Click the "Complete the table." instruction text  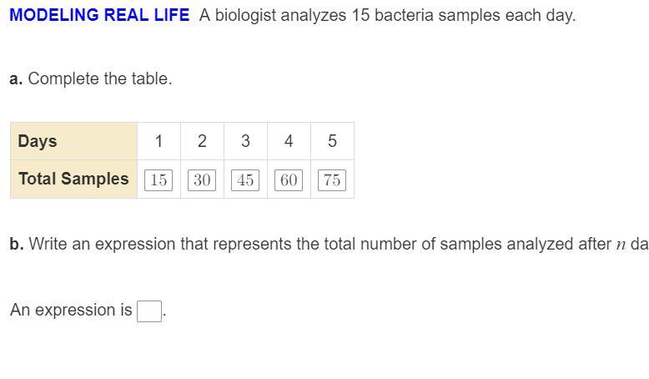point(100,79)
